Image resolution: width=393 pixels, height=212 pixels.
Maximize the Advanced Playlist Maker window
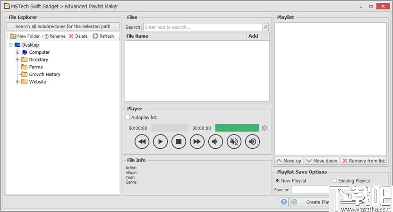pos(371,6)
